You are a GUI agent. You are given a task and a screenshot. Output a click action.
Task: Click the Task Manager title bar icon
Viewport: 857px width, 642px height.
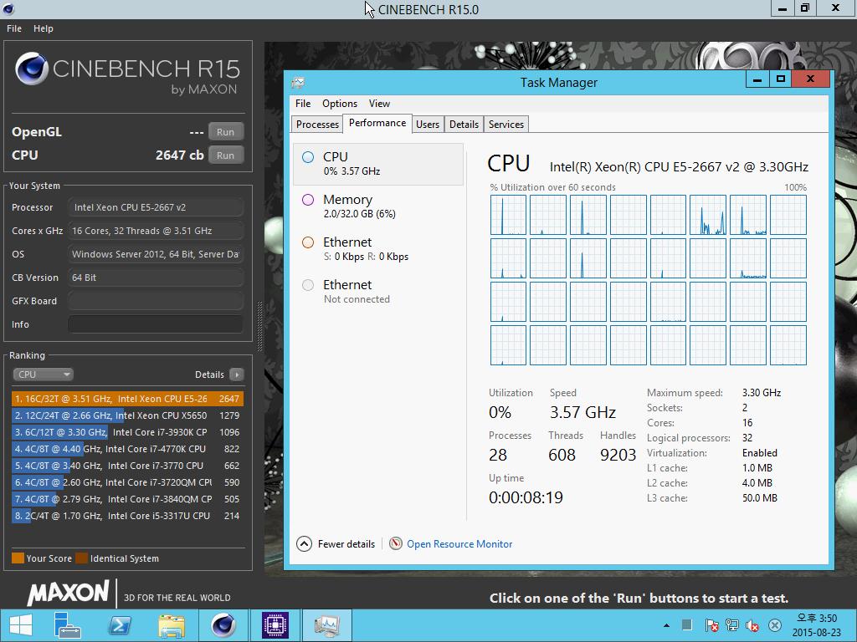click(x=298, y=83)
